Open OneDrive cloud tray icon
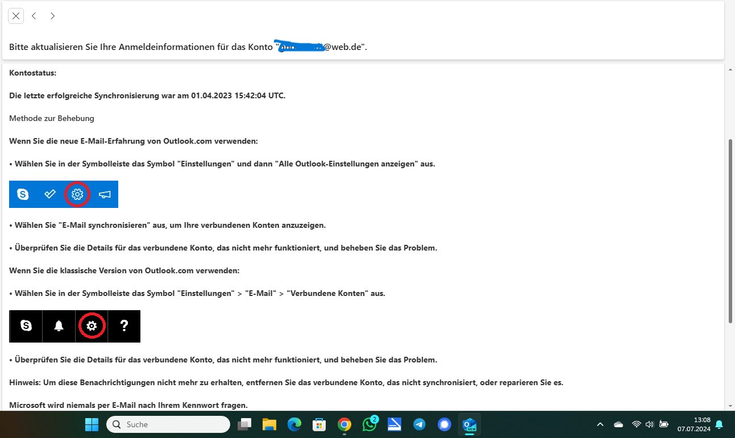 (618, 424)
